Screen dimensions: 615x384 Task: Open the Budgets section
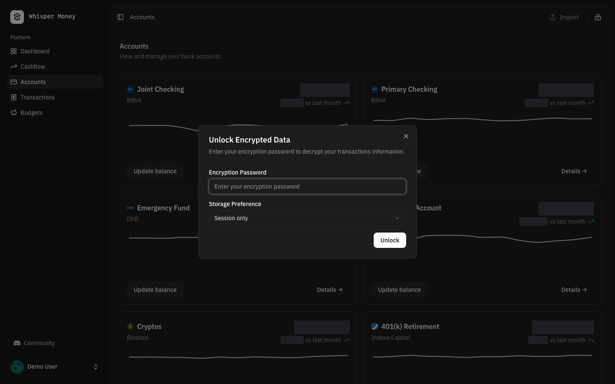click(x=31, y=113)
